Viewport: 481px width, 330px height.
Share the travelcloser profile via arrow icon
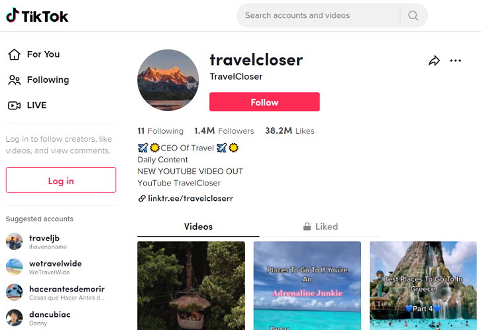(x=434, y=61)
